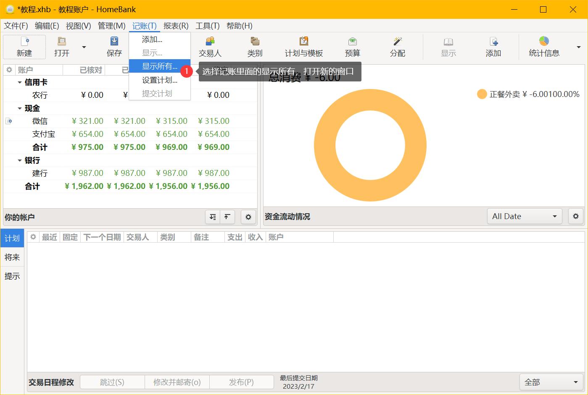
Task: Collapse the 现金 account group
Action: [x=19, y=108]
